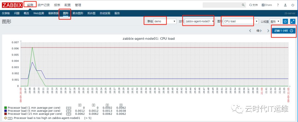The width and height of the screenshot is (298, 122).
Task: Click the search magnifier icon
Action: pos(243,5)
